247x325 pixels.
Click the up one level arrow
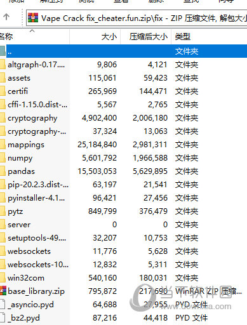click(x=6, y=17)
